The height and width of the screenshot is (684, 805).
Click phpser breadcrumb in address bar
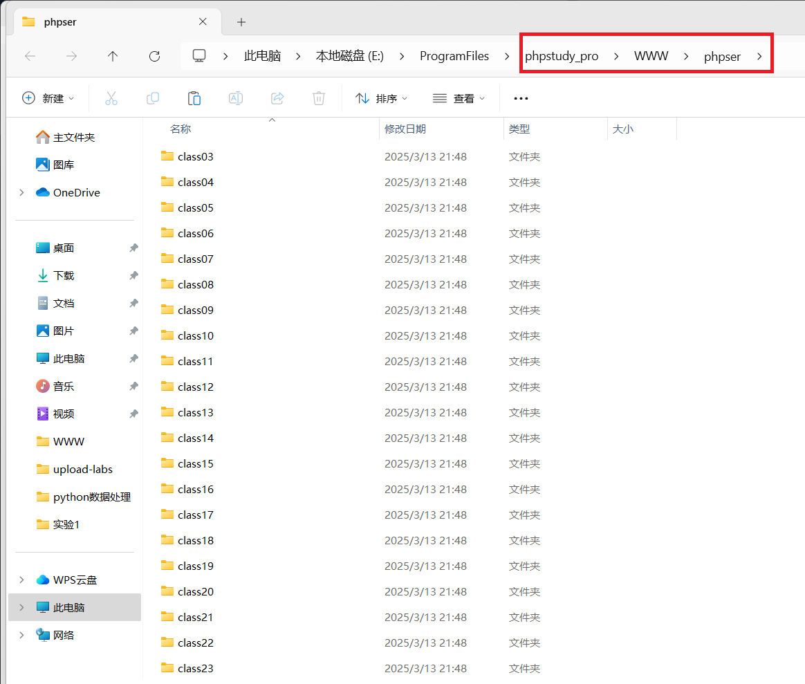click(x=722, y=57)
